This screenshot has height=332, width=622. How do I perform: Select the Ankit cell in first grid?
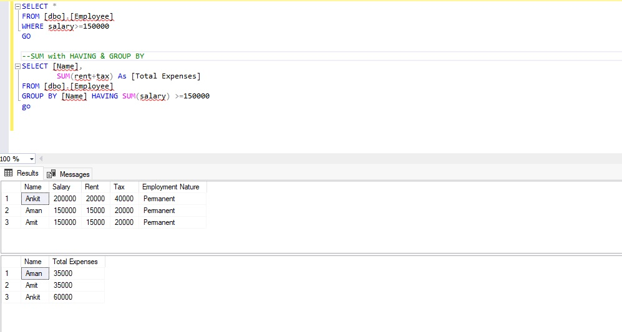35,199
